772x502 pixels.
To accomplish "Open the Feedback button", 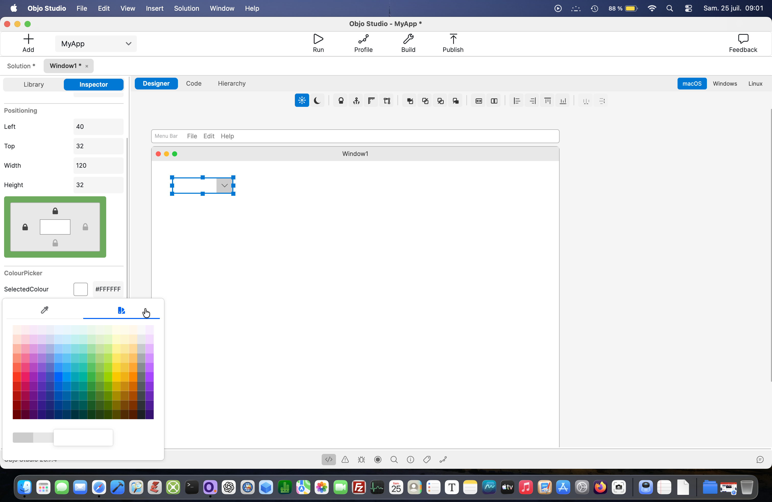I will click(743, 43).
